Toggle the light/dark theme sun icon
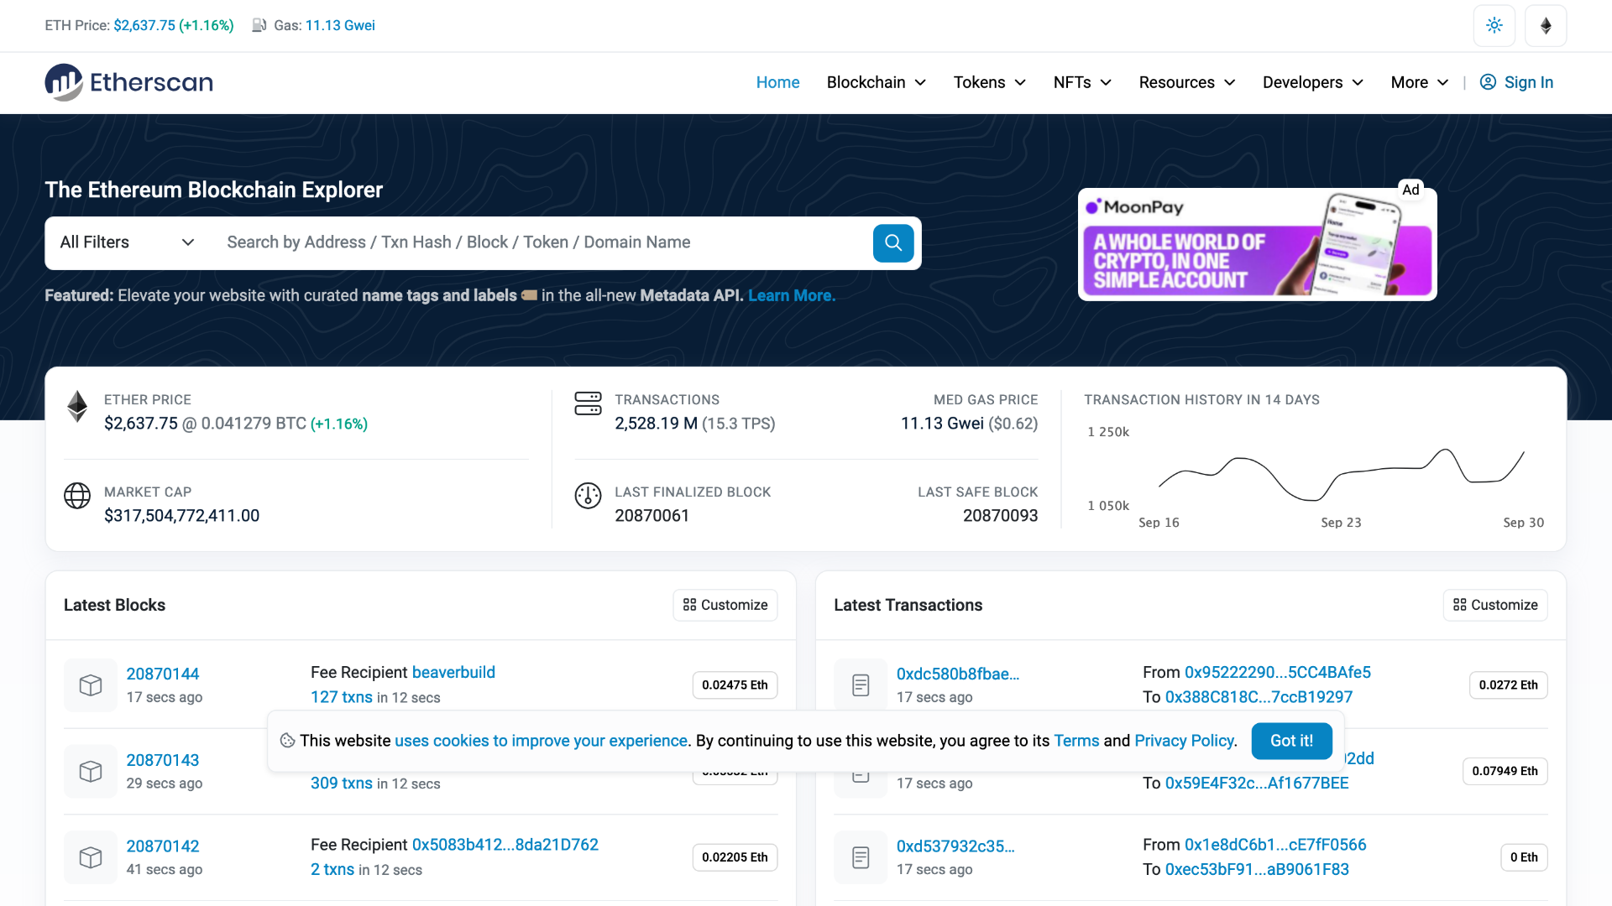Image resolution: width=1612 pixels, height=906 pixels. (x=1494, y=25)
